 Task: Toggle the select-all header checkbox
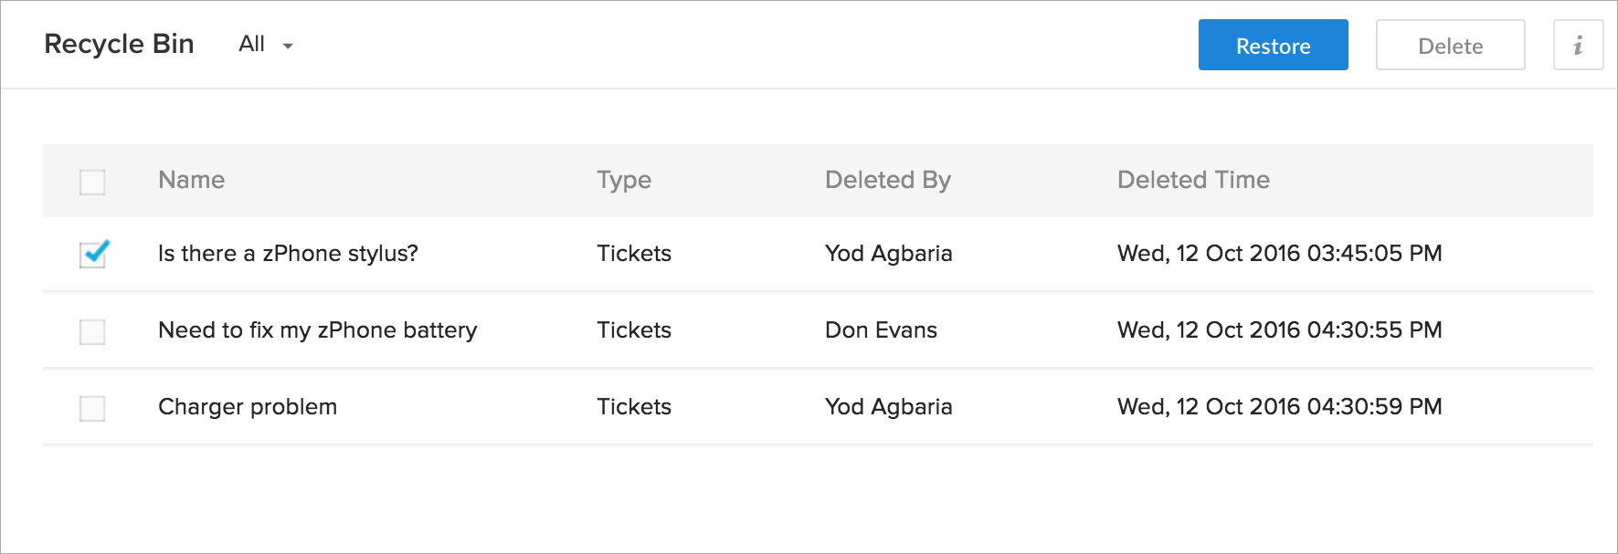92,182
